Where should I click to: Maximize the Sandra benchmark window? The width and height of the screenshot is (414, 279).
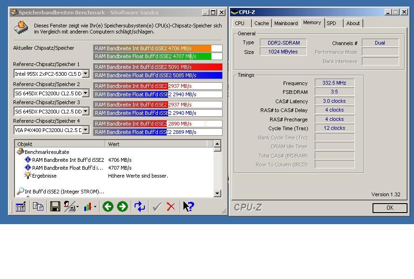[x=213, y=13]
